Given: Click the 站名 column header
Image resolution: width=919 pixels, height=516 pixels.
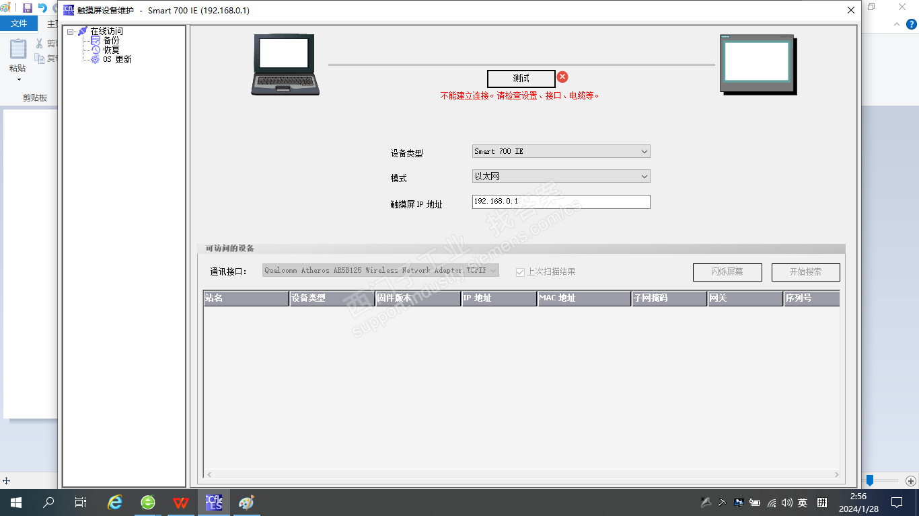Looking at the screenshot, I should click(246, 298).
